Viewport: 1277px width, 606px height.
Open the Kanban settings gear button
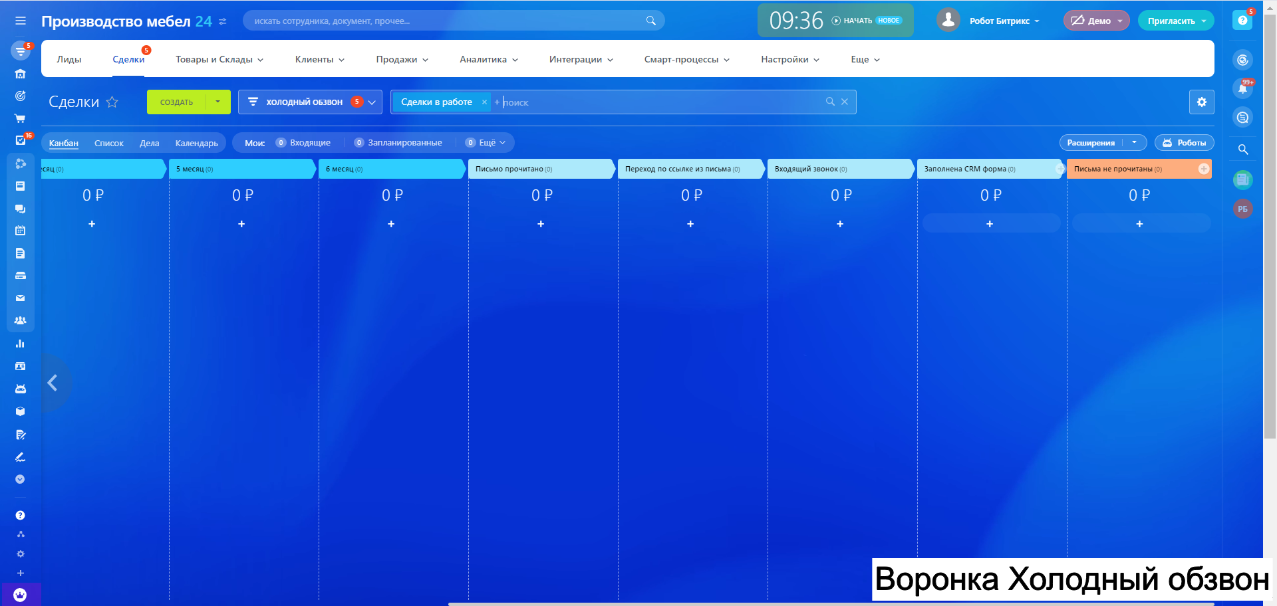(1201, 102)
